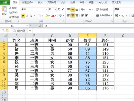Screen dimensions: 134x101
Task: Open the fill color dropdown arrow
Action: [x=50, y=16]
